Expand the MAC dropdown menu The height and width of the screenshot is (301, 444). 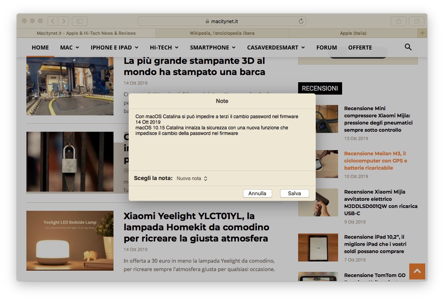point(70,48)
